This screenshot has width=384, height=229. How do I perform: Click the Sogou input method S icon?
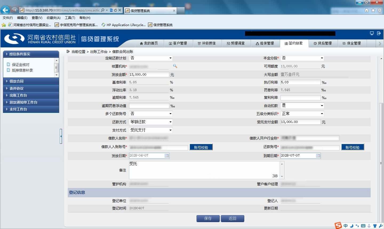338,225
